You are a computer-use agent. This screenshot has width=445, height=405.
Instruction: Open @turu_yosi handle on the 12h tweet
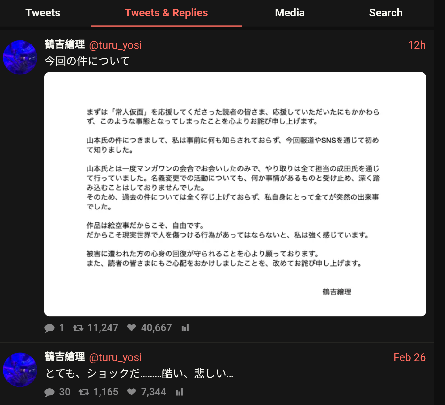(x=115, y=45)
